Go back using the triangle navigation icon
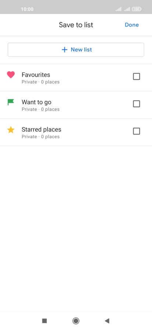The height and width of the screenshot is (330, 152). pos(107,321)
